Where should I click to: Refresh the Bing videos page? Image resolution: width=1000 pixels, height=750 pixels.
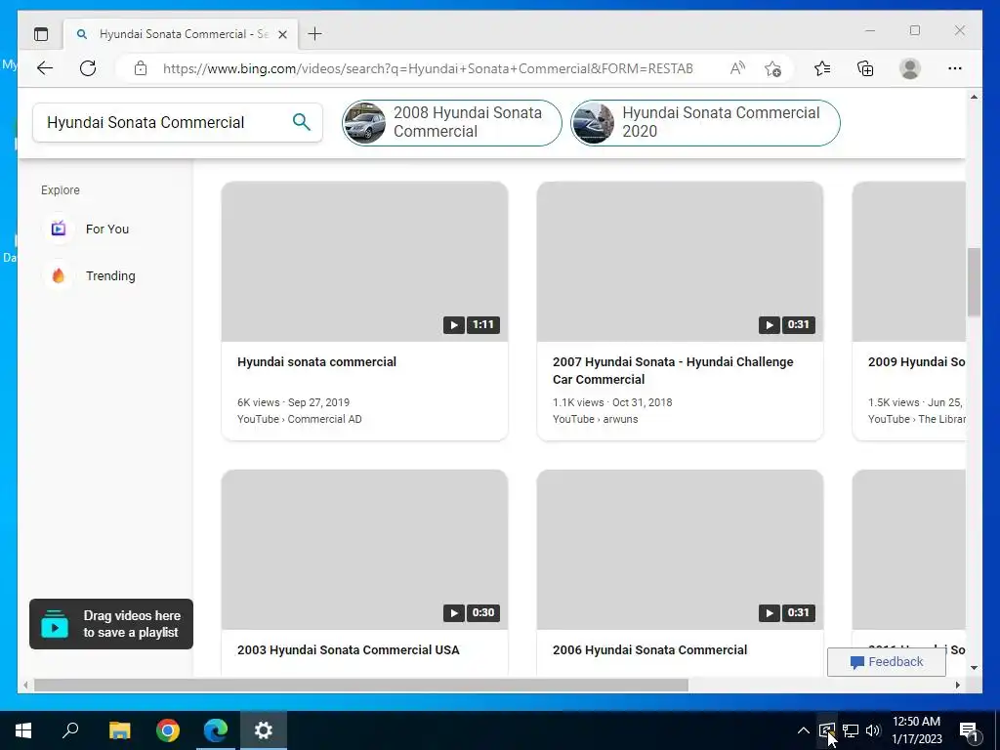[88, 68]
